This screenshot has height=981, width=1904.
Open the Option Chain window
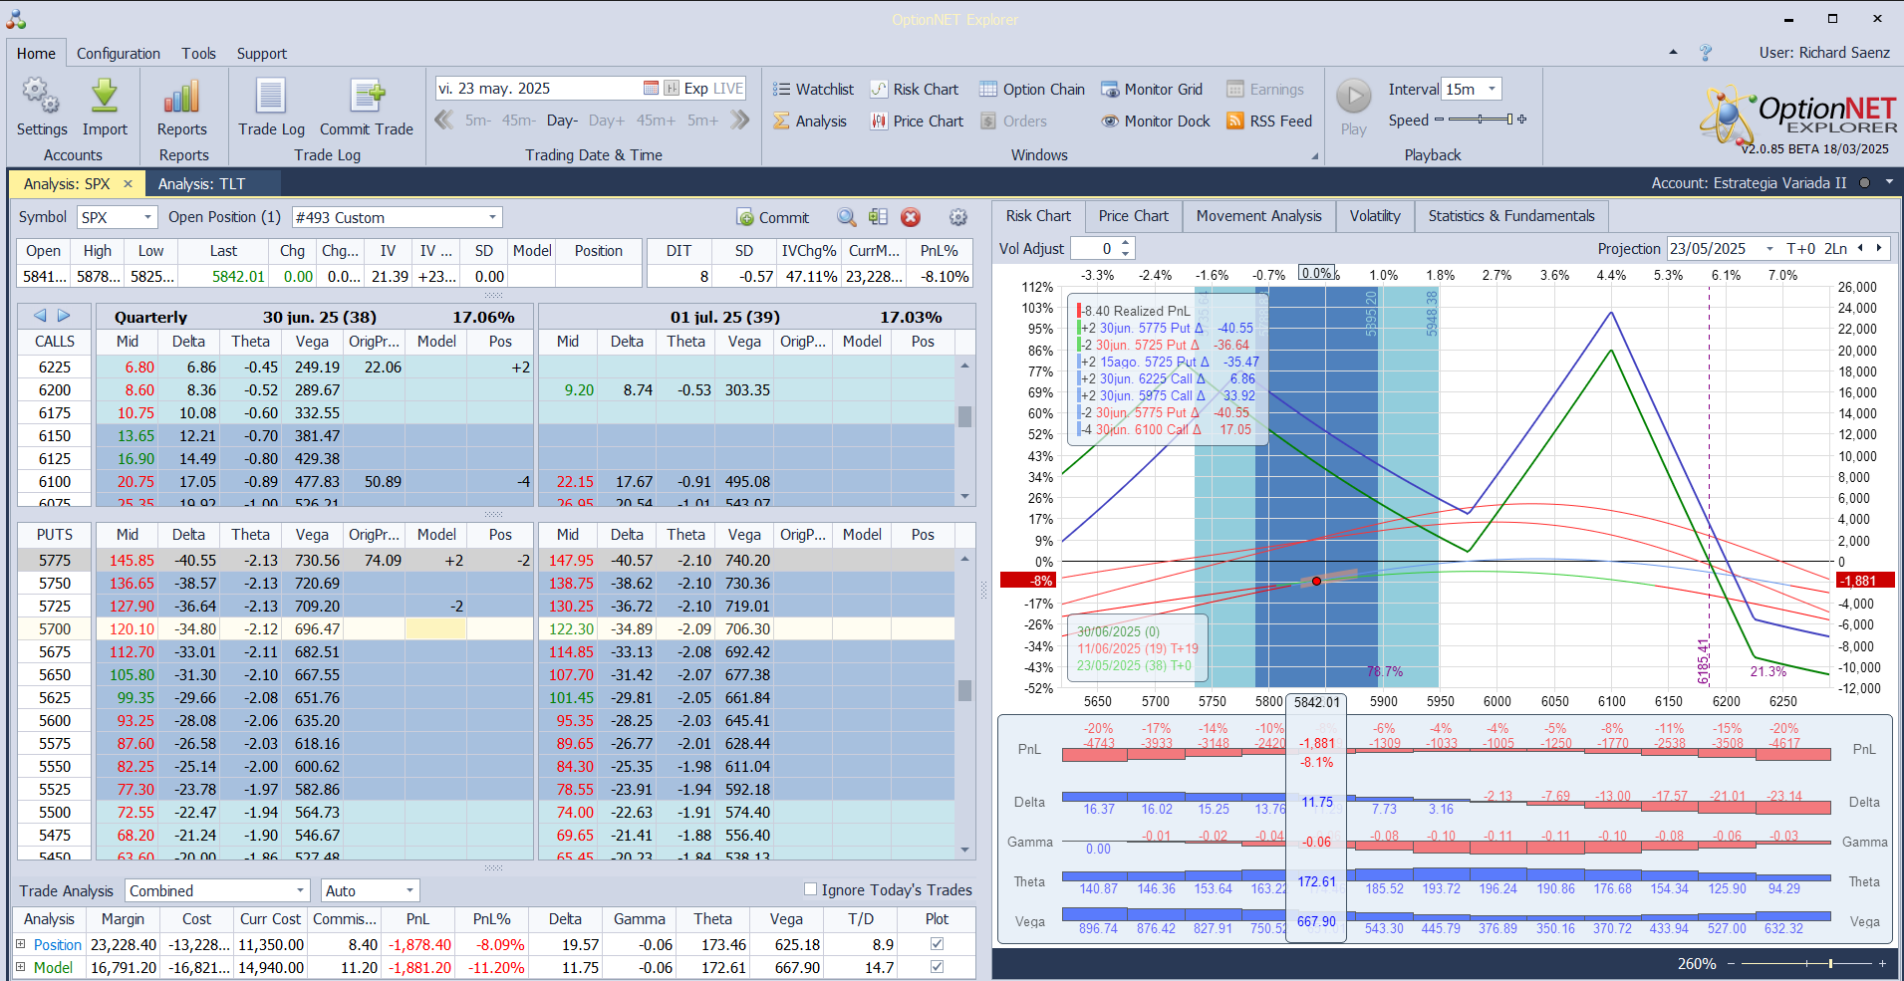pyautogui.click(x=1031, y=90)
